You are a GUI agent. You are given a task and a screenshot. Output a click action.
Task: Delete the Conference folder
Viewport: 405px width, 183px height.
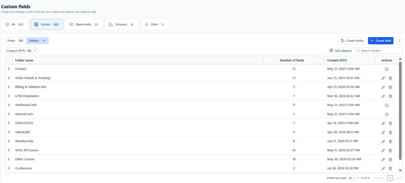(390, 169)
